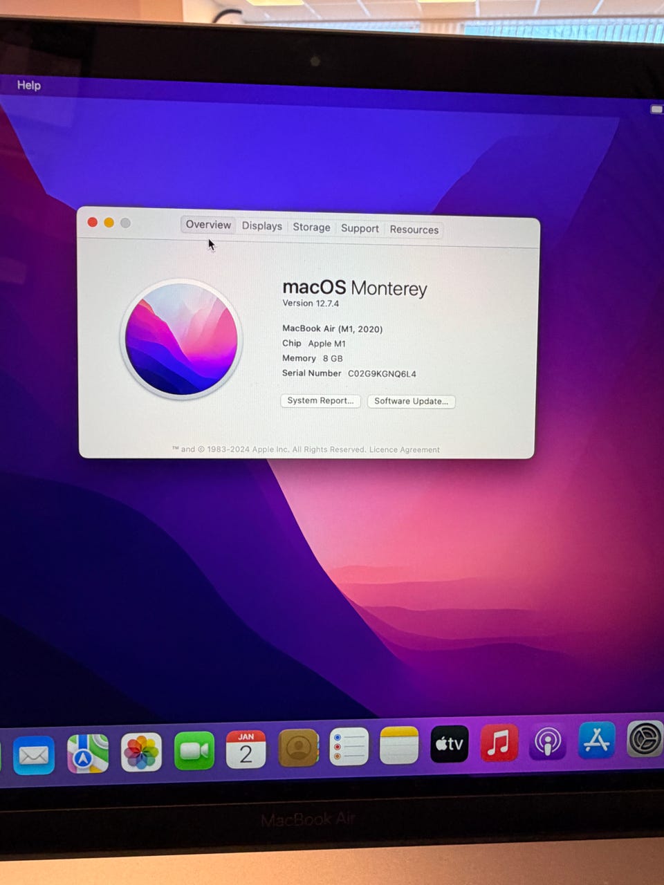This screenshot has height=885, width=664.
Task: Launch Podcasts from the Dock
Action: coord(547,742)
